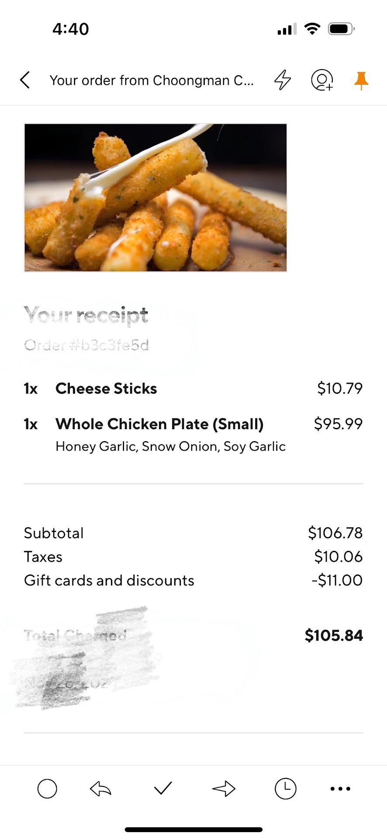Screen dimensions: 387x840
Task: Tap the Cheese Sticks item name
Action: [106, 388]
